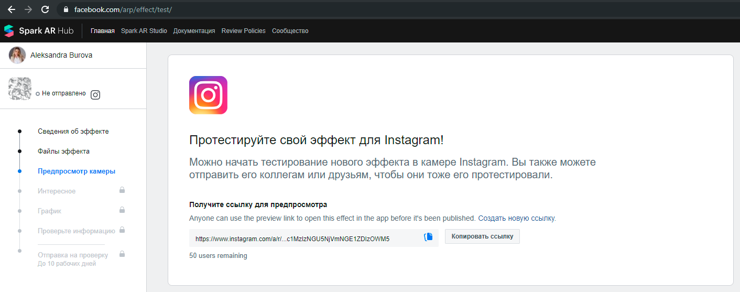740x292 pixels.
Task: Open Review Policies in the top menu
Action: tap(243, 31)
